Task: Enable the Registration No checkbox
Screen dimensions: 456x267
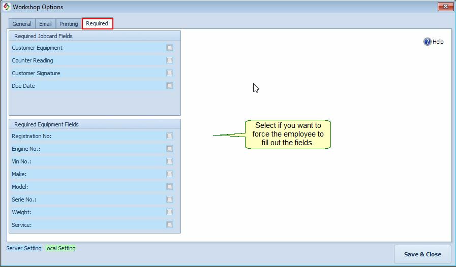Action: (x=170, y=136)
